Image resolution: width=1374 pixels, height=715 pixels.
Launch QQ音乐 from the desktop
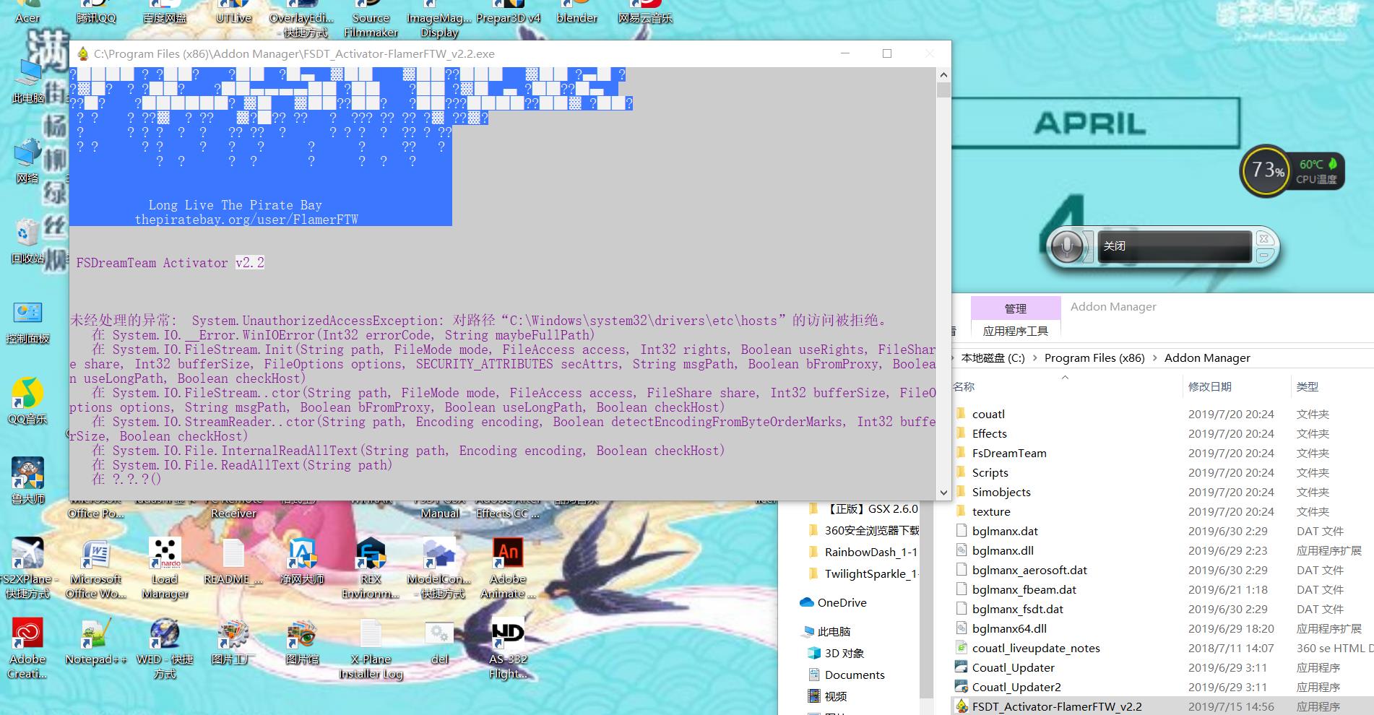click(27, 401)
